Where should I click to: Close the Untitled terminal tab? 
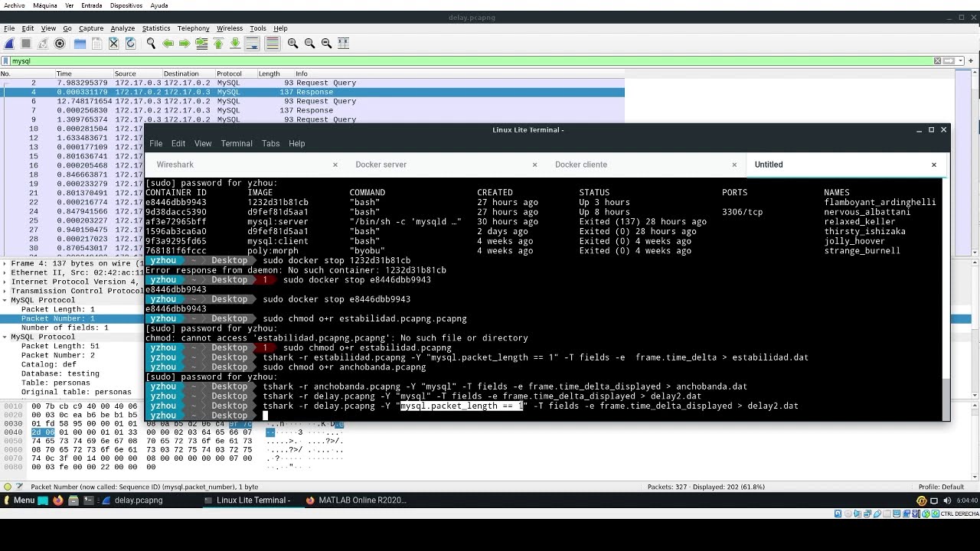pyautogui.click(x=933, y=165)
